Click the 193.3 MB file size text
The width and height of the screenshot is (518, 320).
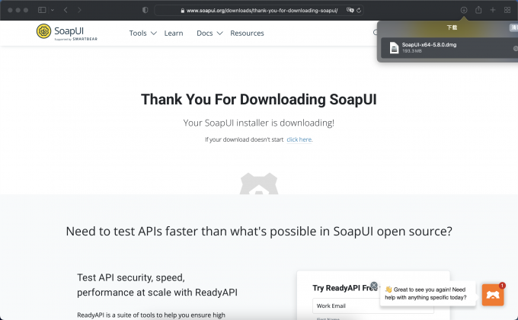click(x=411, y=51)
